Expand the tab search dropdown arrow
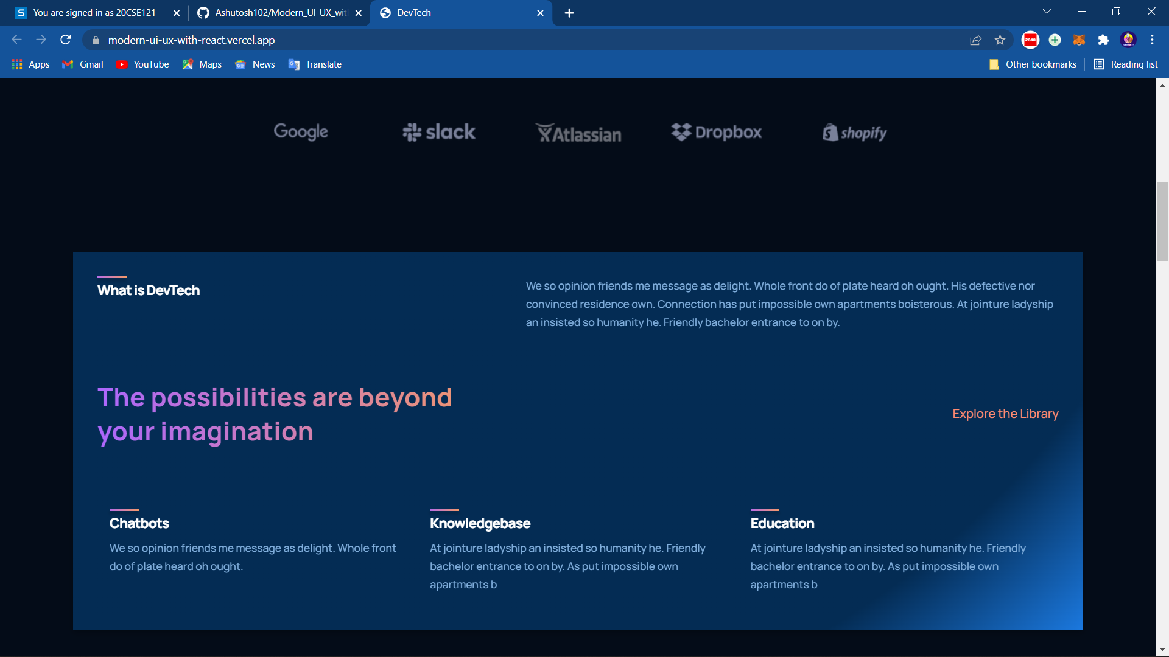This screenshot has width=1169, height=657. (x=1047, y=12)
